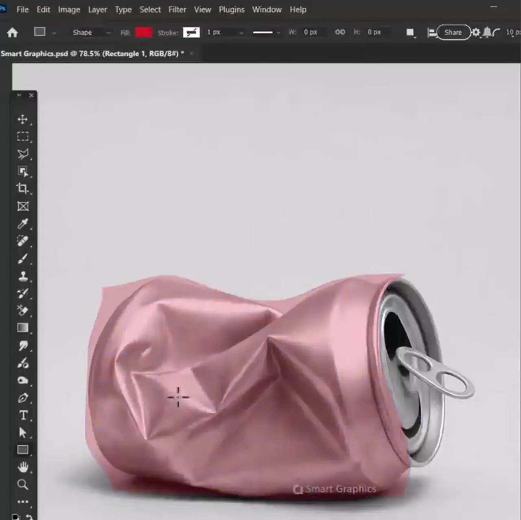521x520 pixels.
Task: Select the Move tool
Action: (23, 119)
